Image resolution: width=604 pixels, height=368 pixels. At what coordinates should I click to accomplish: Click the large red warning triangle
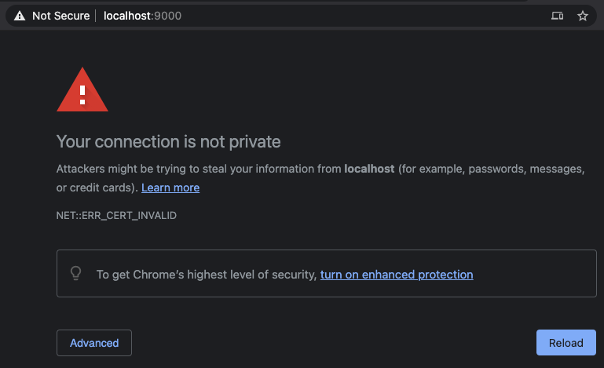(x=82, y=89)
